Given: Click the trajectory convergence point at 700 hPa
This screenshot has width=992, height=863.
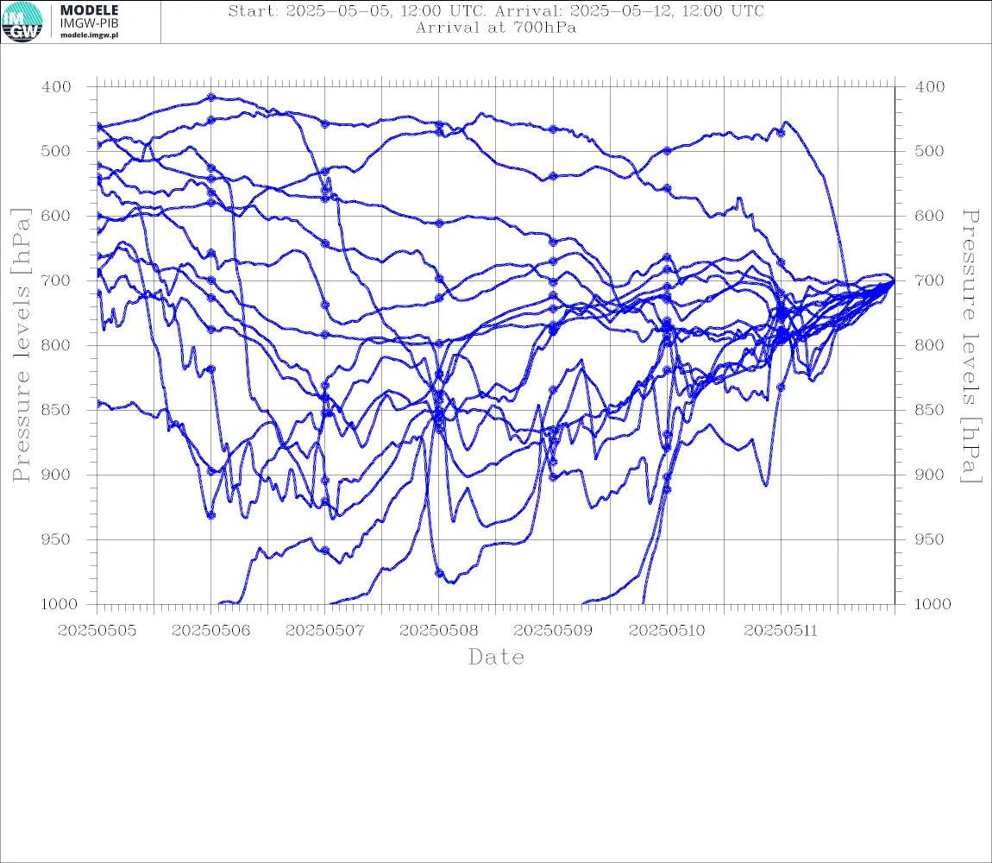Looking at the screenshot, I should click(x=894, y=280).
